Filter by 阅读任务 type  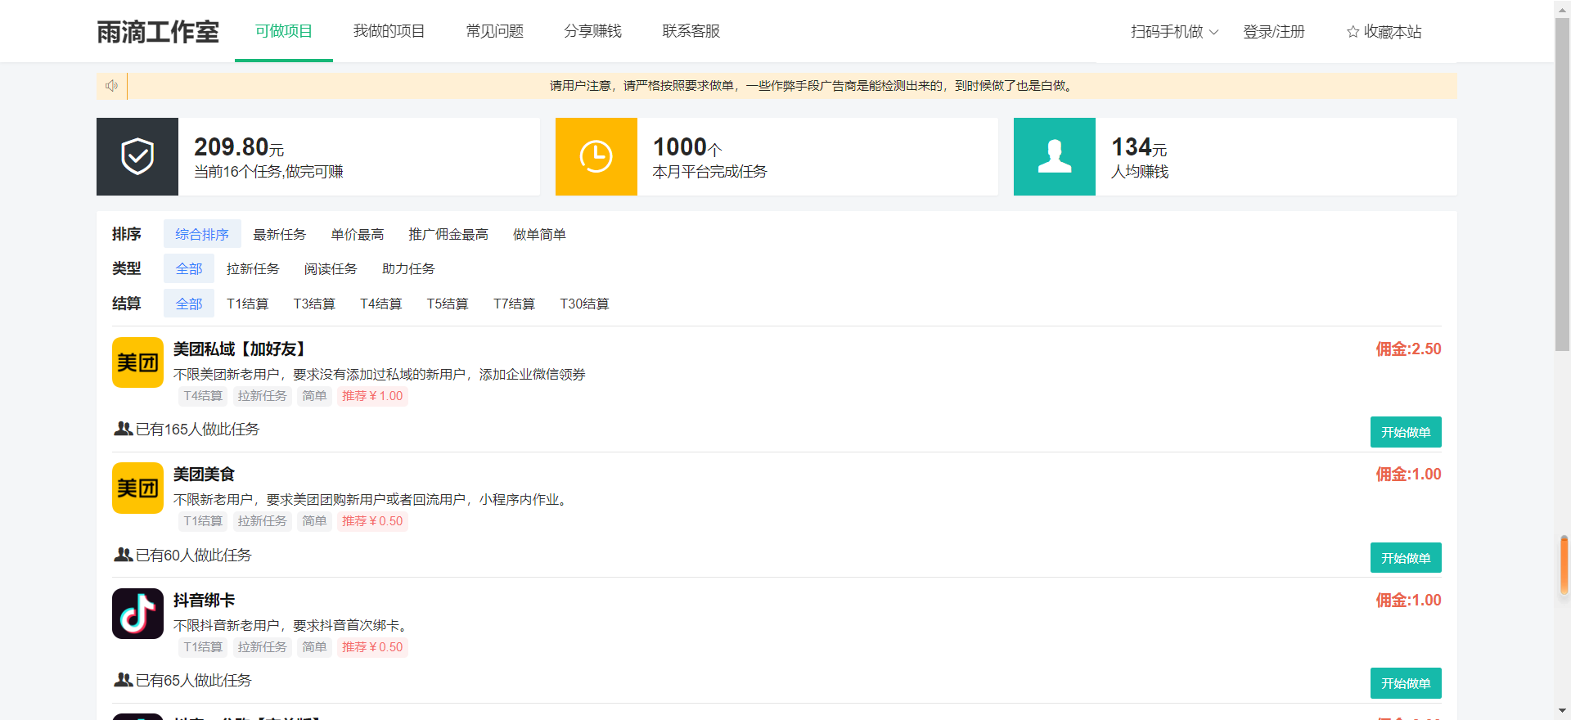click(331, 268)
